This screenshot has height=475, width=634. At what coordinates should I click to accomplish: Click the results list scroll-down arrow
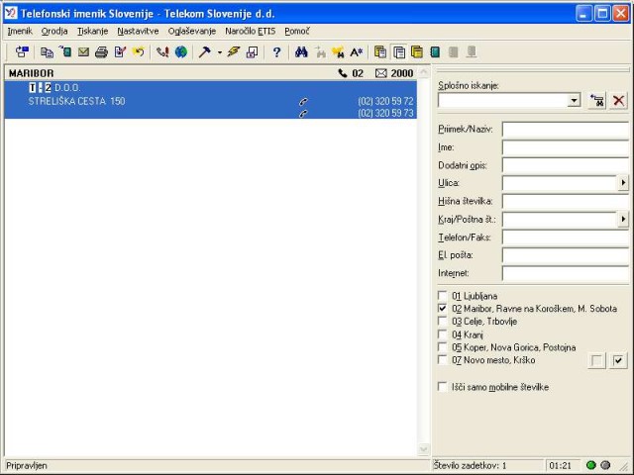pyautogui.click(x=423, y=448)
